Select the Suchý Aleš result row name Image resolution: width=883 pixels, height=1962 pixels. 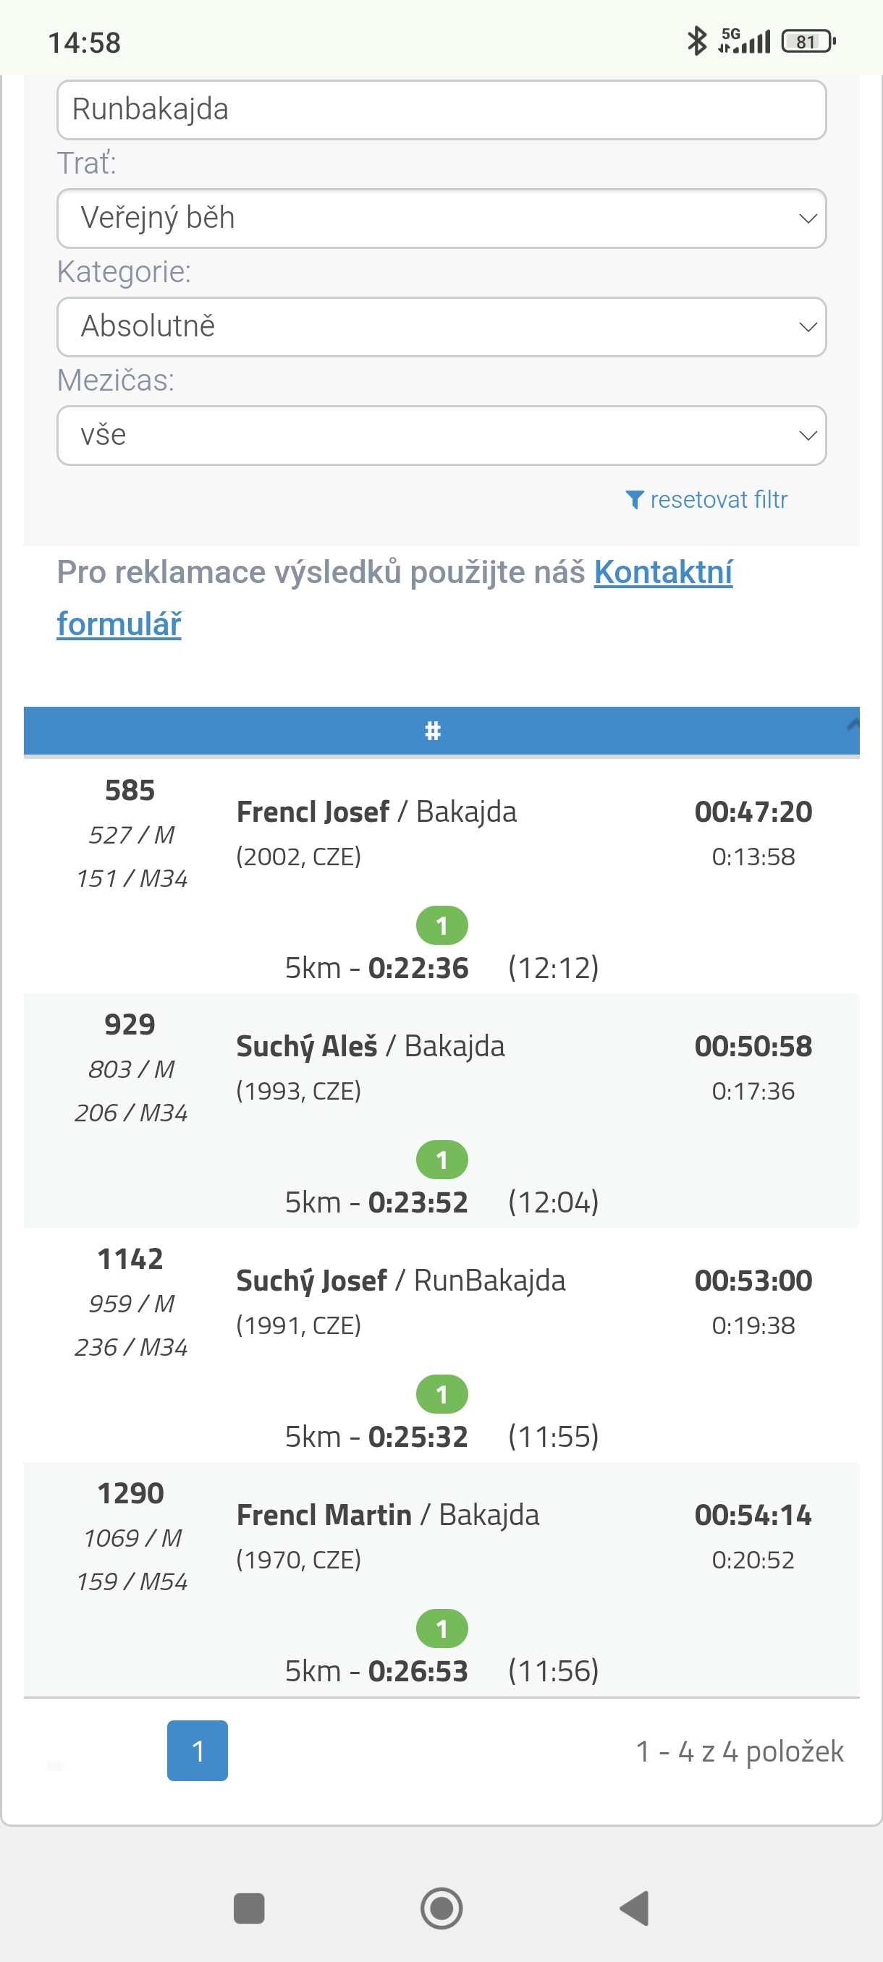click(x=306, y=1047)
